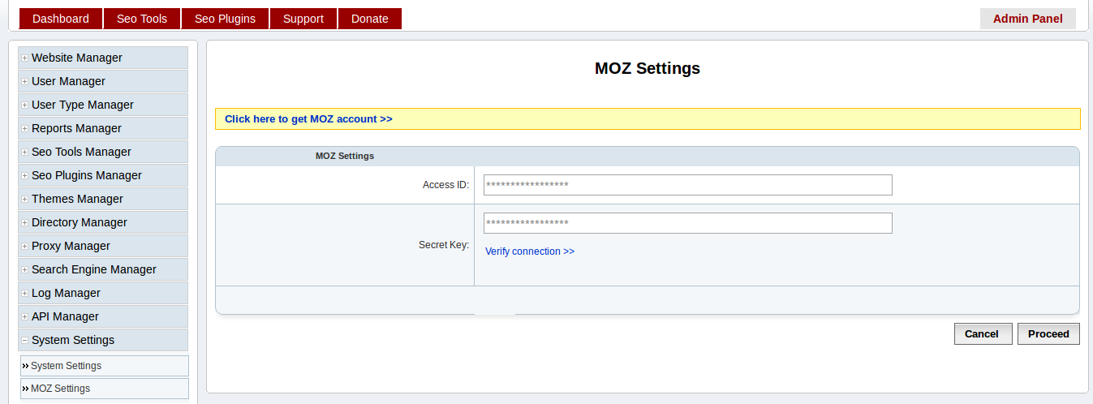Image resolution: width=1093 pixels, height=404 pixels.
Task: Focus the Secret Key input field
Action: point(688,223)
